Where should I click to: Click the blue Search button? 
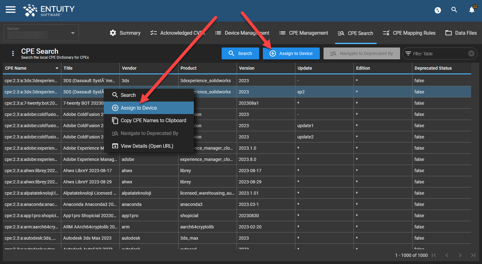point(240,53)
